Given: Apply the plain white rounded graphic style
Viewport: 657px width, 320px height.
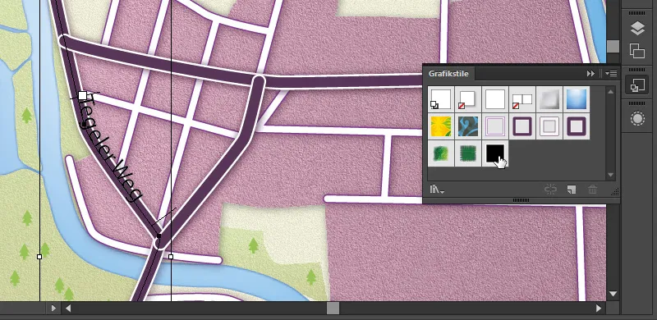Looking at the screenshot, I should pyautogui.click(x=495, y=99).
